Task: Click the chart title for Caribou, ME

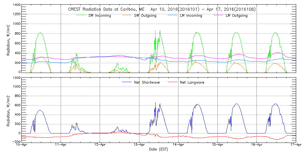Action: [x=162, y=9]
